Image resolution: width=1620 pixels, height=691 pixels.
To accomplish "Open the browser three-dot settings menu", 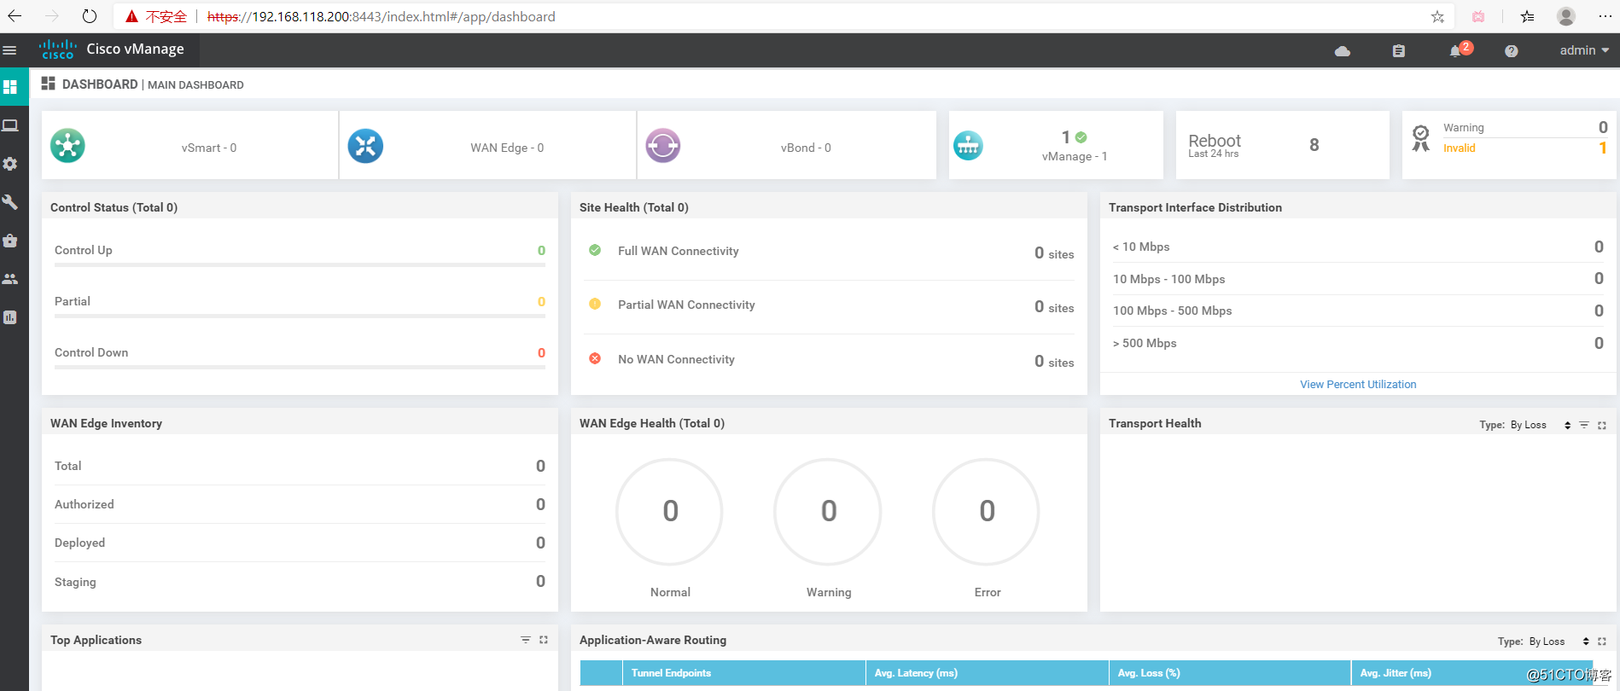I will coord(1605,16).
